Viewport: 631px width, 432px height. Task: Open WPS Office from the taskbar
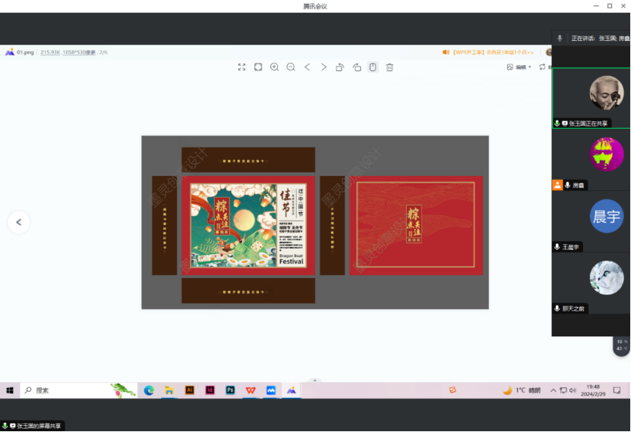tap(250, 390)
